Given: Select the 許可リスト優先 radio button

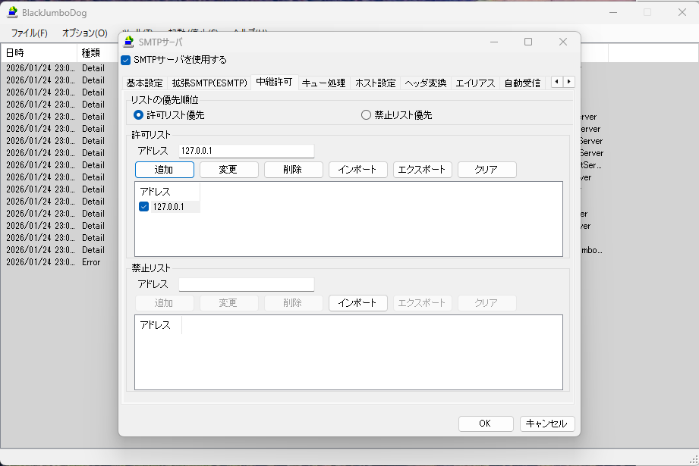Looking at the screenshot, I should (138, 115).
